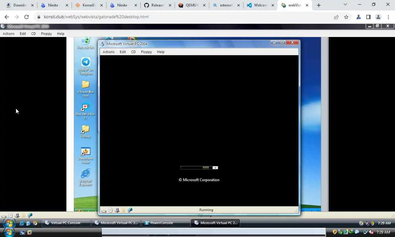This screenshot has width=395, height=237.
Task: Switch to the KernelEx tab
Action: (89, 5)
